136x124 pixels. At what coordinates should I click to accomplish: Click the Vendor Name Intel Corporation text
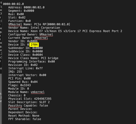45,28
